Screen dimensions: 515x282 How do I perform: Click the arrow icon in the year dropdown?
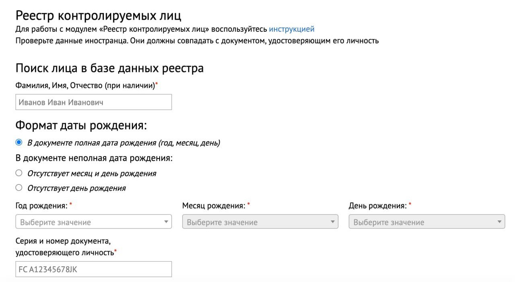(166, 222)
